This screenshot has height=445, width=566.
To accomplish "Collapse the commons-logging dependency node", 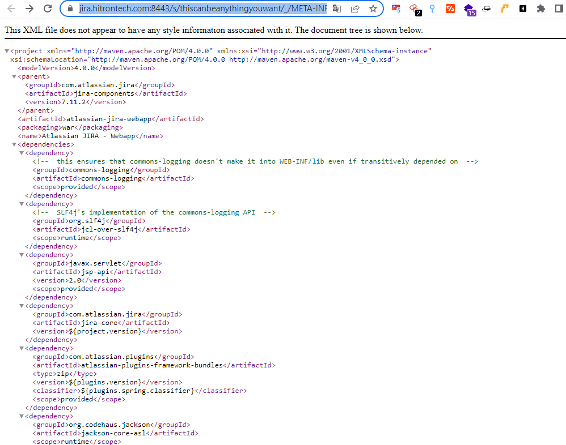I will point(22,153).
